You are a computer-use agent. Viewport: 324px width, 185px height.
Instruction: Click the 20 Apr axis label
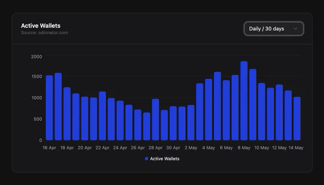(x=85, y=148)
